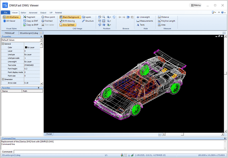
Task: Click the back arrow in Browse group
Action: [120, 17]
